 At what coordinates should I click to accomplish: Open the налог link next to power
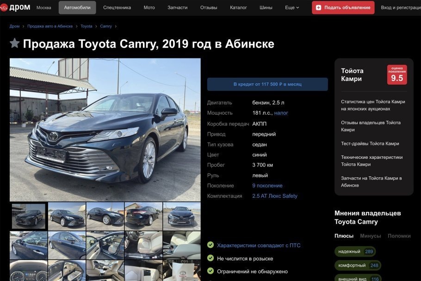click(x=281, y=113)
